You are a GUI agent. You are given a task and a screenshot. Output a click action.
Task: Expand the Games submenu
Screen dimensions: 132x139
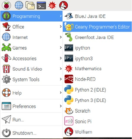(x=31, y=48)
